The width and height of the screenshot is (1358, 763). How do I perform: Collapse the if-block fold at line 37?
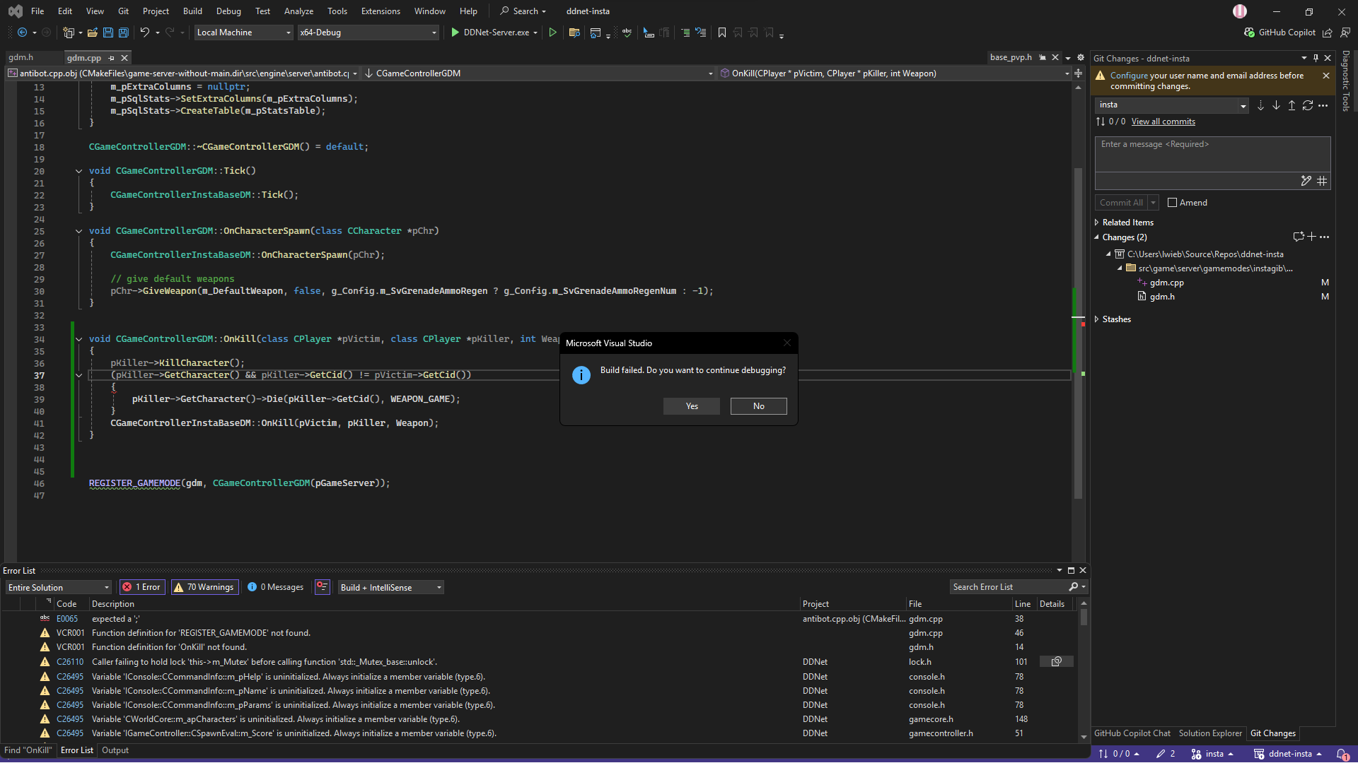(79, 375)
